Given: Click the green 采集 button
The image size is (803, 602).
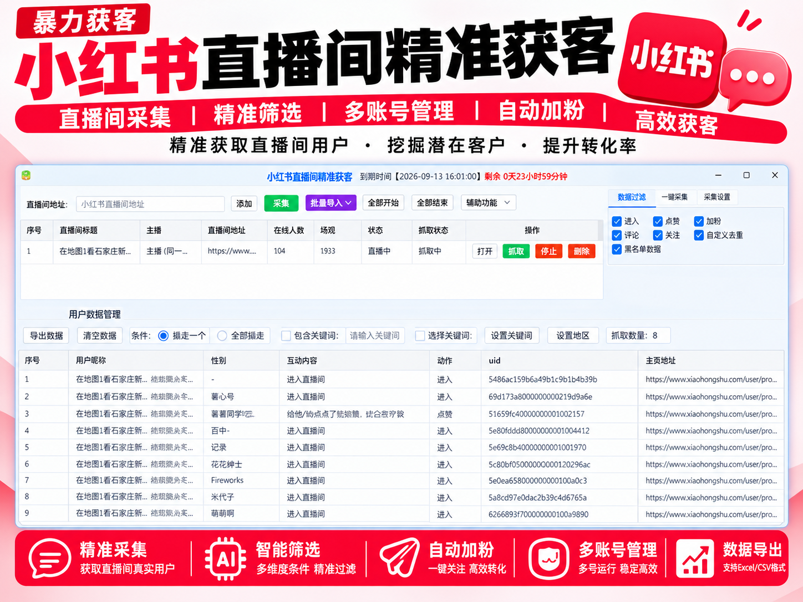Looking at the screenshot, I should (281, 203).
